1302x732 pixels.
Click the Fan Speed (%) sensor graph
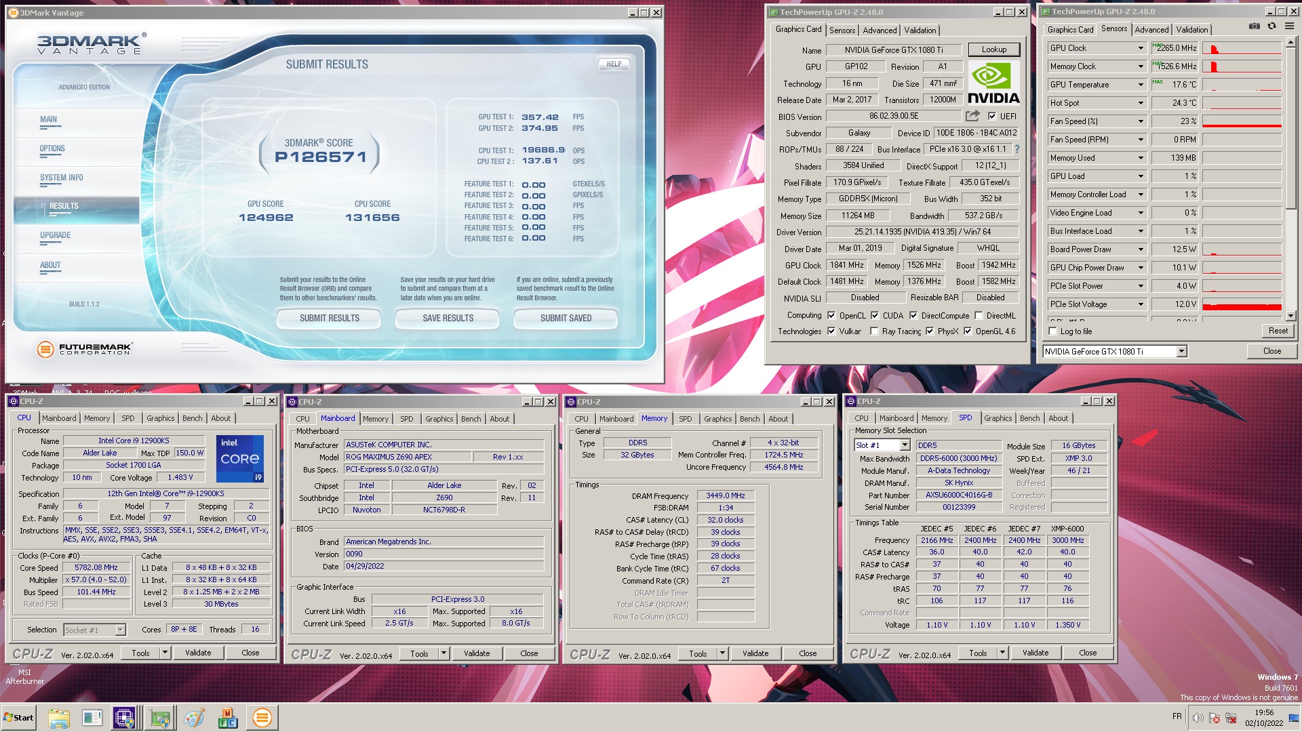tap(1242, 121)
